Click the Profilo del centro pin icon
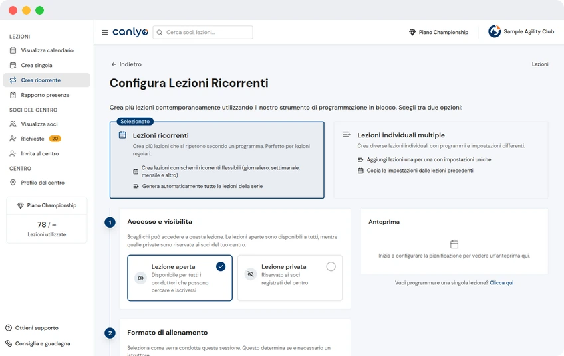This screenshot has height=356, width=564. coord(13,183)
